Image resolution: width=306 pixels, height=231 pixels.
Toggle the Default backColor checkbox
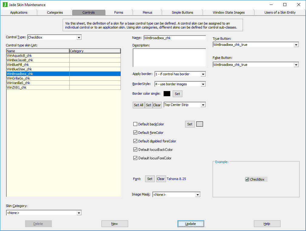point(135,124)
